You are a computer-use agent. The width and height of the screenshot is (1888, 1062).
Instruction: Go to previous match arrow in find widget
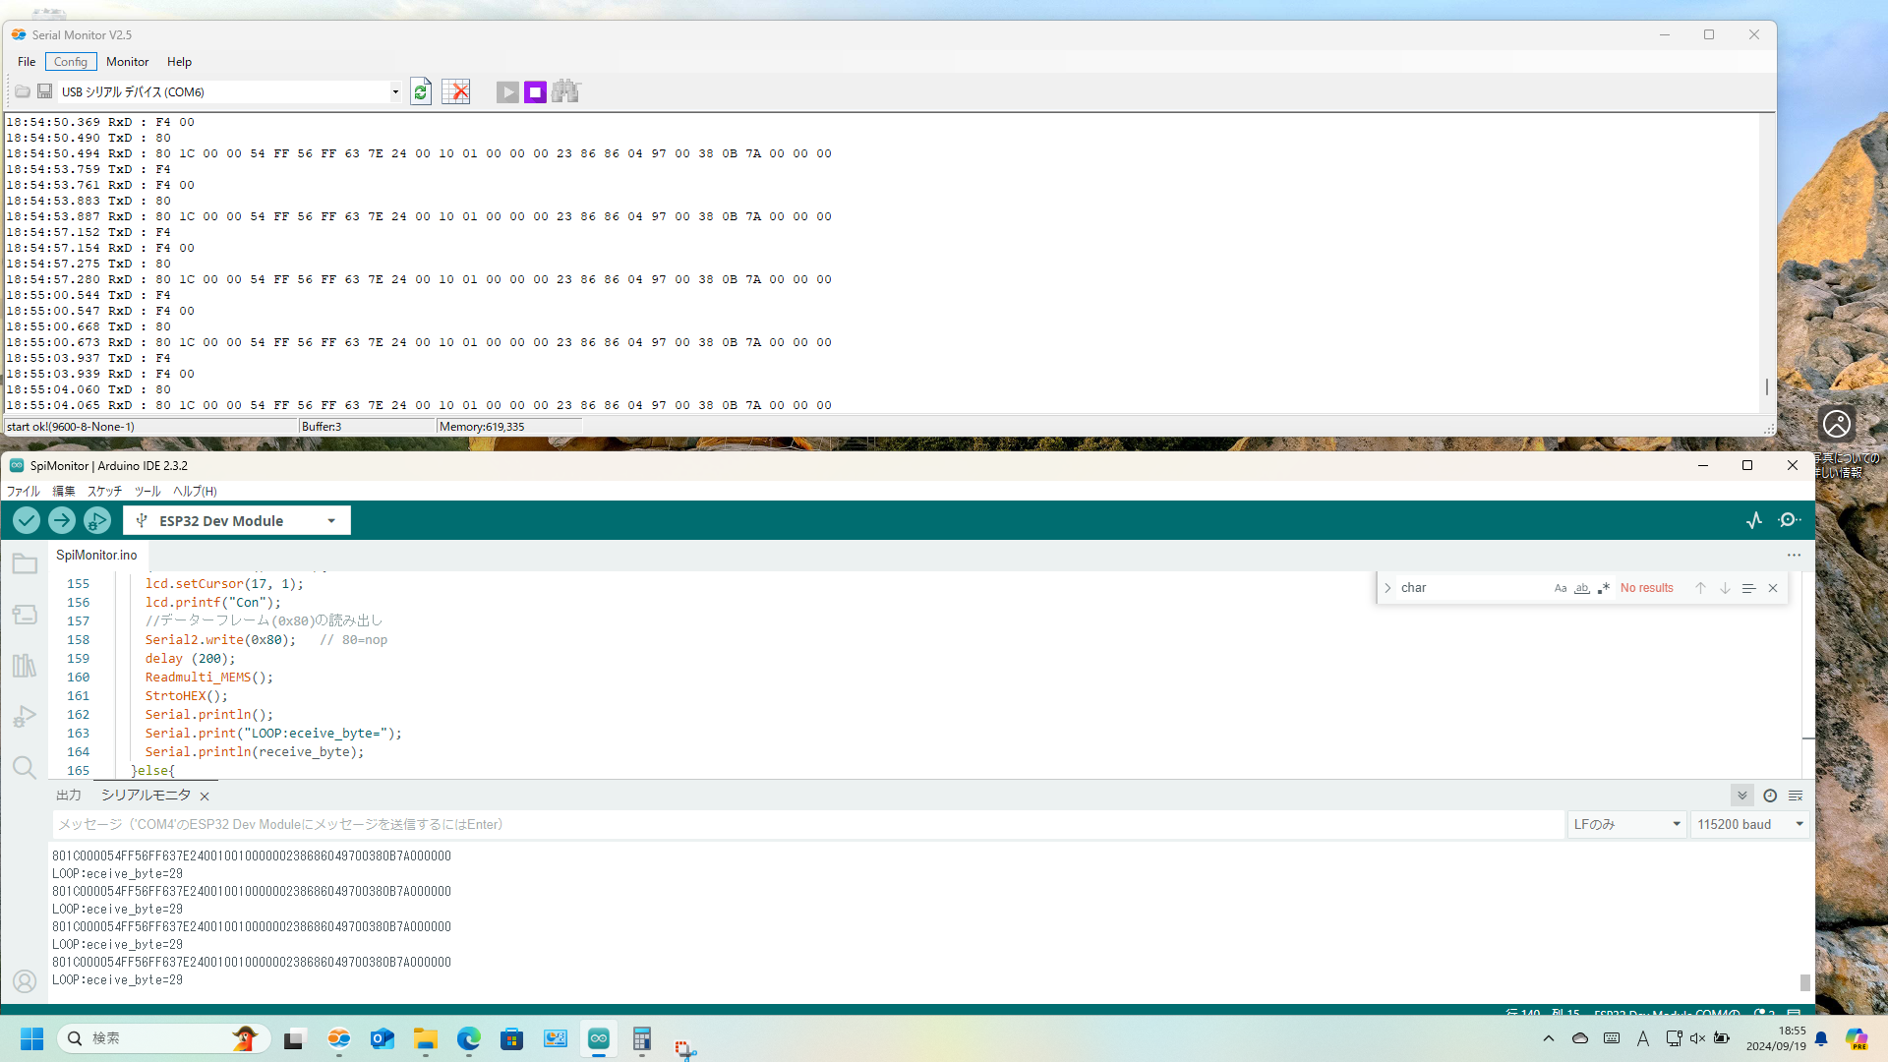1700,588
